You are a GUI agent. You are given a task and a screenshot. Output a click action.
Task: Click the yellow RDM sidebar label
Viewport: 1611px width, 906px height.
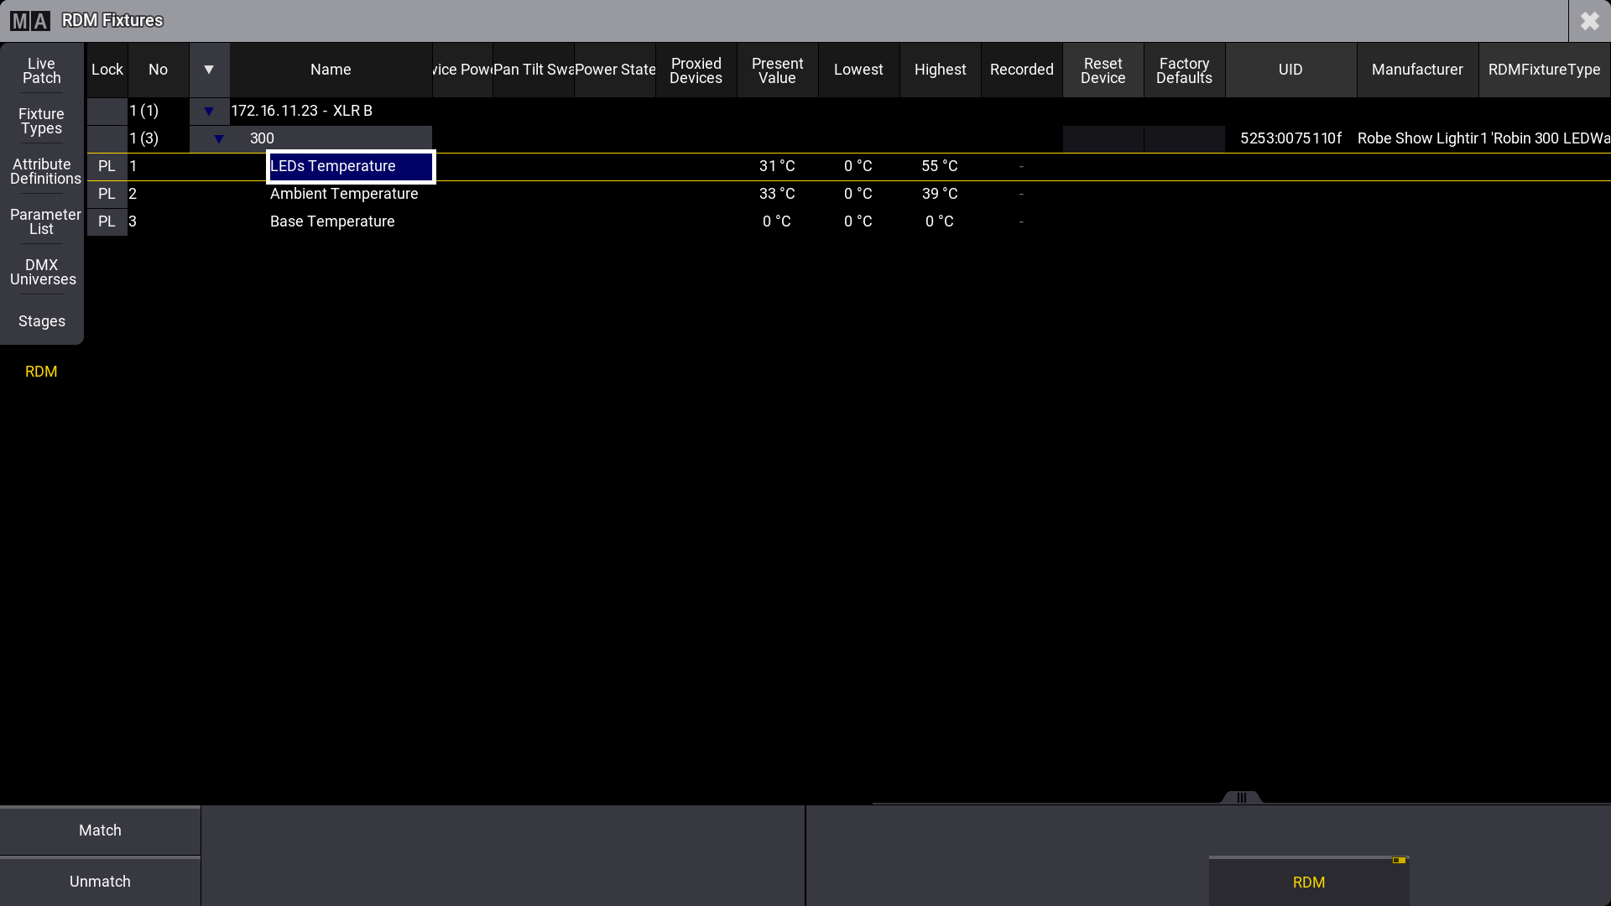[41, 371]
